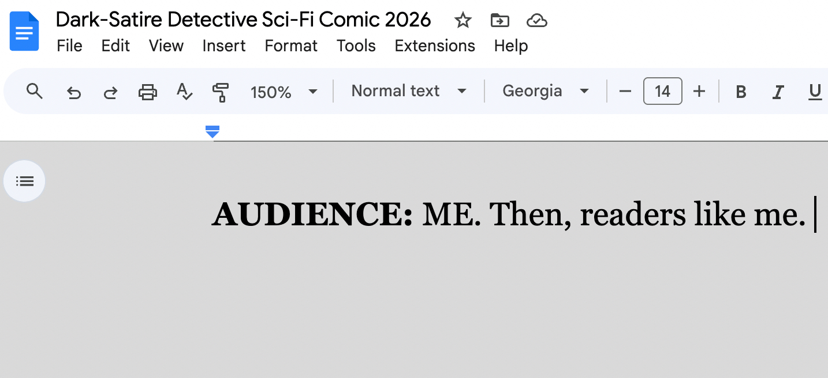Open the Extensions menu
The height and width of the screenshot is (378, 828).
(435, 46)
